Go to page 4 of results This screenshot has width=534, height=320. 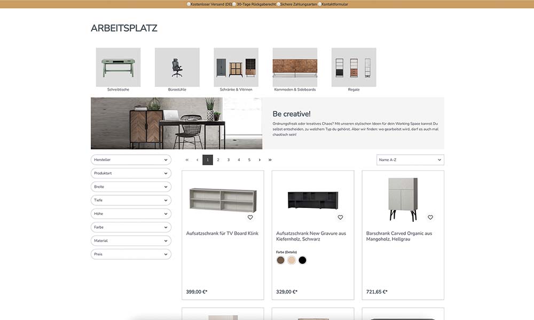pos(239,160)
